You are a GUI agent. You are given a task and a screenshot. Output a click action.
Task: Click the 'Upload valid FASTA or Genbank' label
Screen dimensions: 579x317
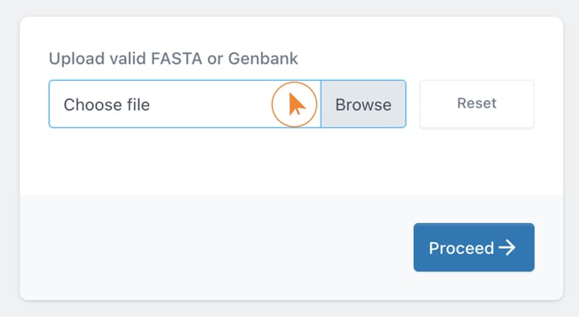coord(173,59)
